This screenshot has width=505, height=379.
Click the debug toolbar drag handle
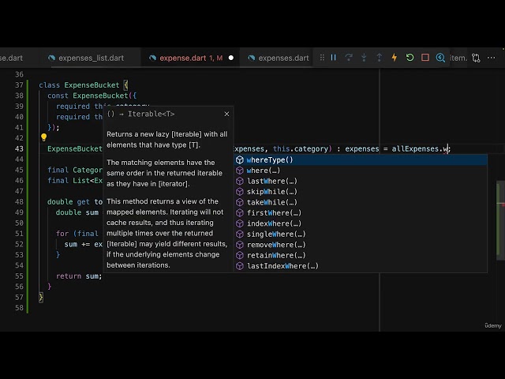[322, 58]
